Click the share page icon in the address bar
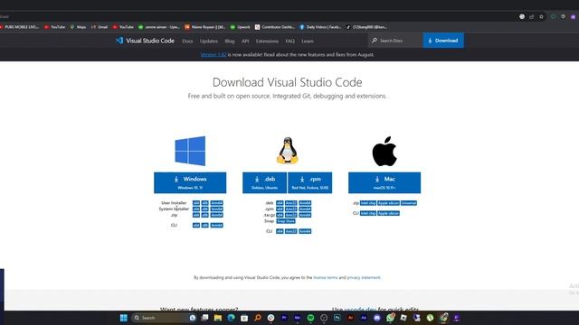Viewport: 579px width, 325px height. coord(532,16)
